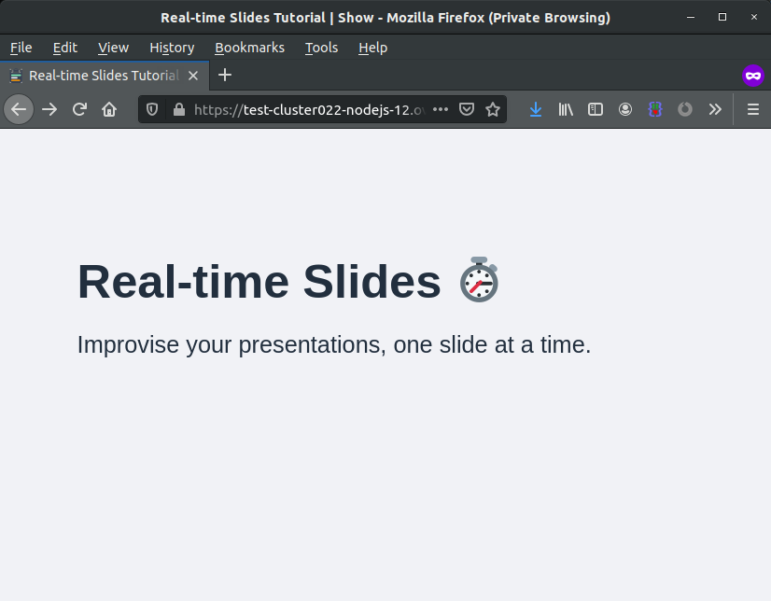Viewport: 771px width, 601px height.
Task: Click the Back navigation button
Action: 19,109
